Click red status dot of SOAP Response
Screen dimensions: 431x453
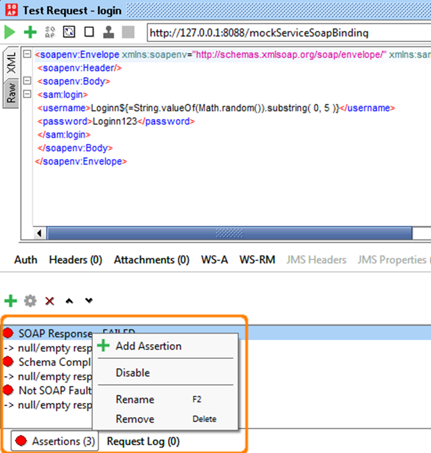tap(8, 333)
